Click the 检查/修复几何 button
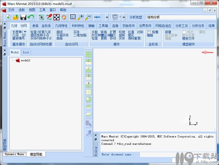This screenshot has width=219, height=165. [41, 32]
